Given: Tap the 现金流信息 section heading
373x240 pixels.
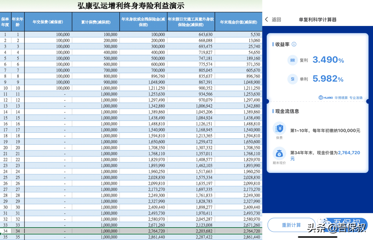Looking at the screenshot, I should [x=287, y=111].
